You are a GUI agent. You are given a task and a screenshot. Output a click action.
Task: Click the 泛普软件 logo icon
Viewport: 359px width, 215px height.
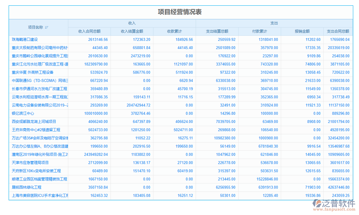point(317,203)
